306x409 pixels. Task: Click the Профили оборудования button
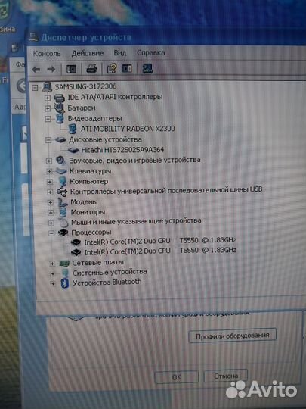coord(233,336)
